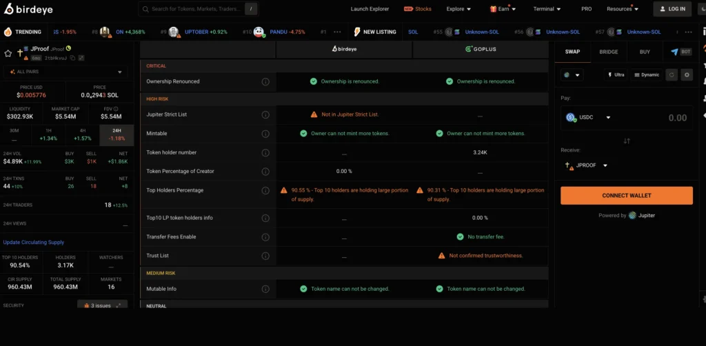Open the 3 issues security button
The image size is (706, 346).
102,305
